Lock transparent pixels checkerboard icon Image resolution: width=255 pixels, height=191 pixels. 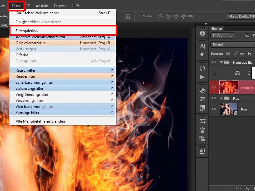[228, 53]
